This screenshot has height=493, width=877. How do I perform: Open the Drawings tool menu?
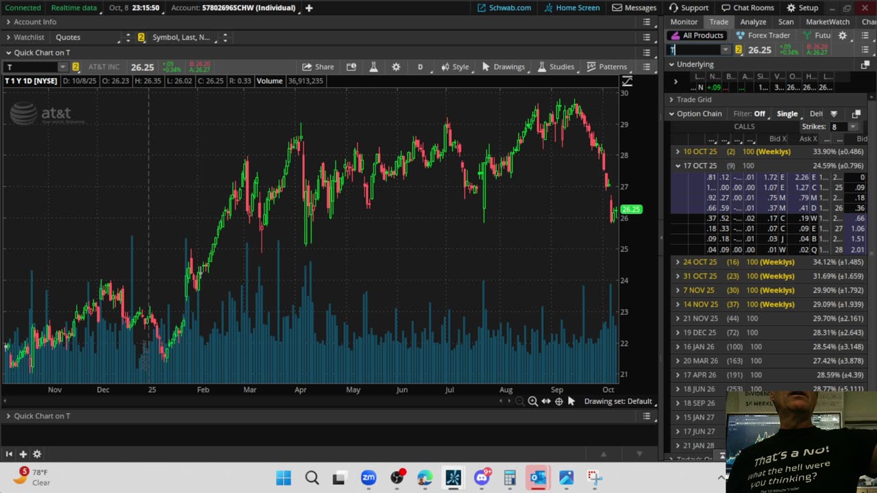pos(503,66)
